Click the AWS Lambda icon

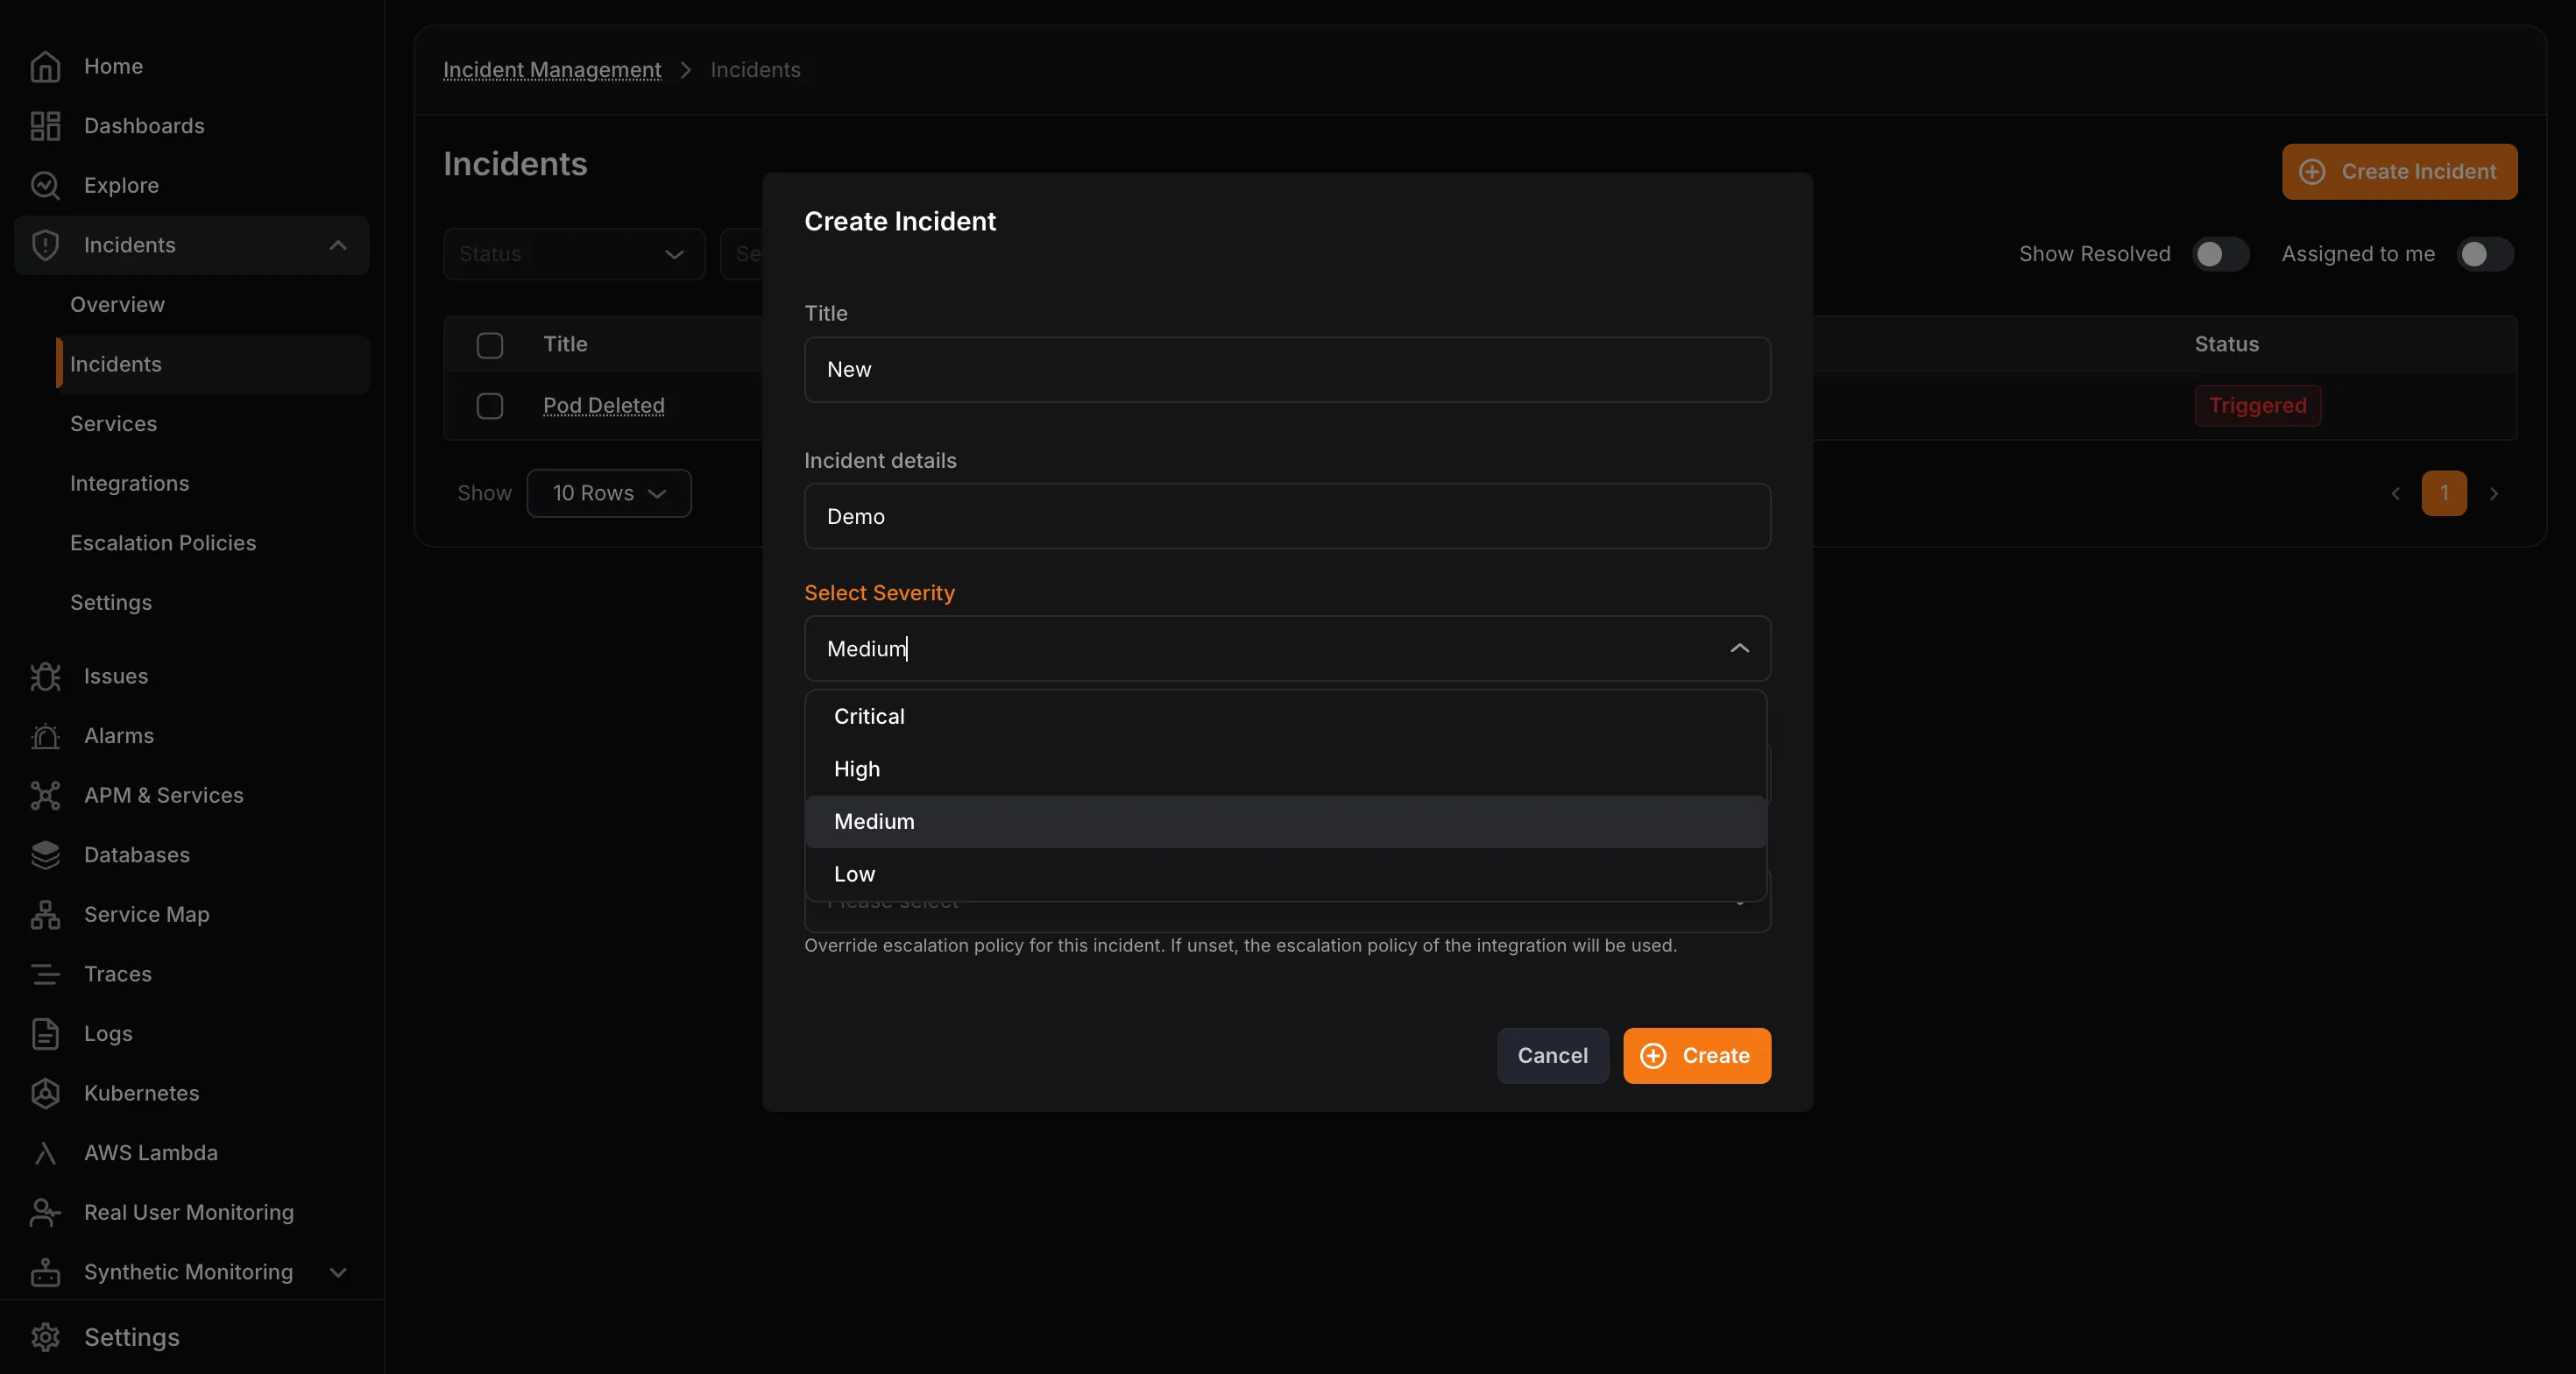coord(45,1153)
